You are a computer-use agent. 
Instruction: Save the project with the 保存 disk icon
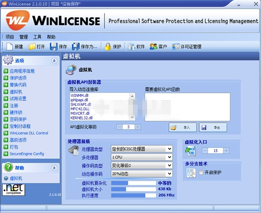[54, 47]
